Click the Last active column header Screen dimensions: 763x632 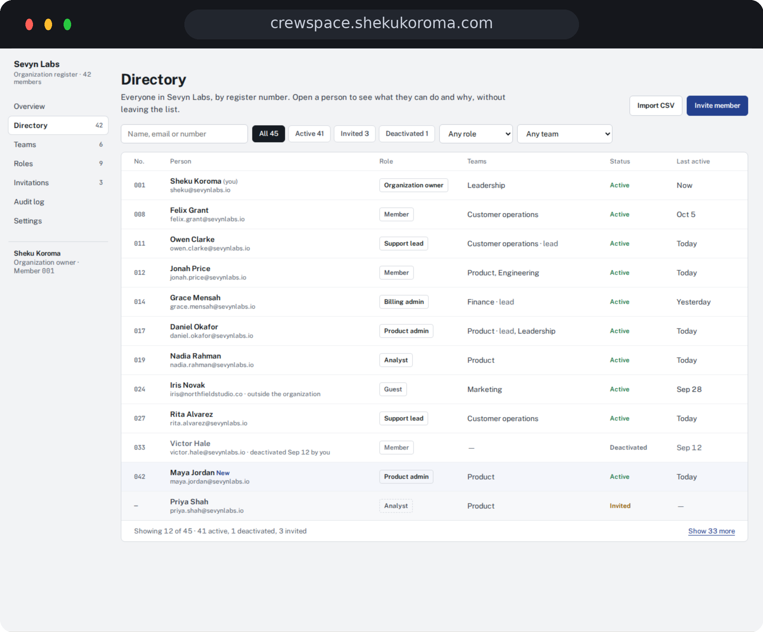pyautogui.click(x=693, y=161)
